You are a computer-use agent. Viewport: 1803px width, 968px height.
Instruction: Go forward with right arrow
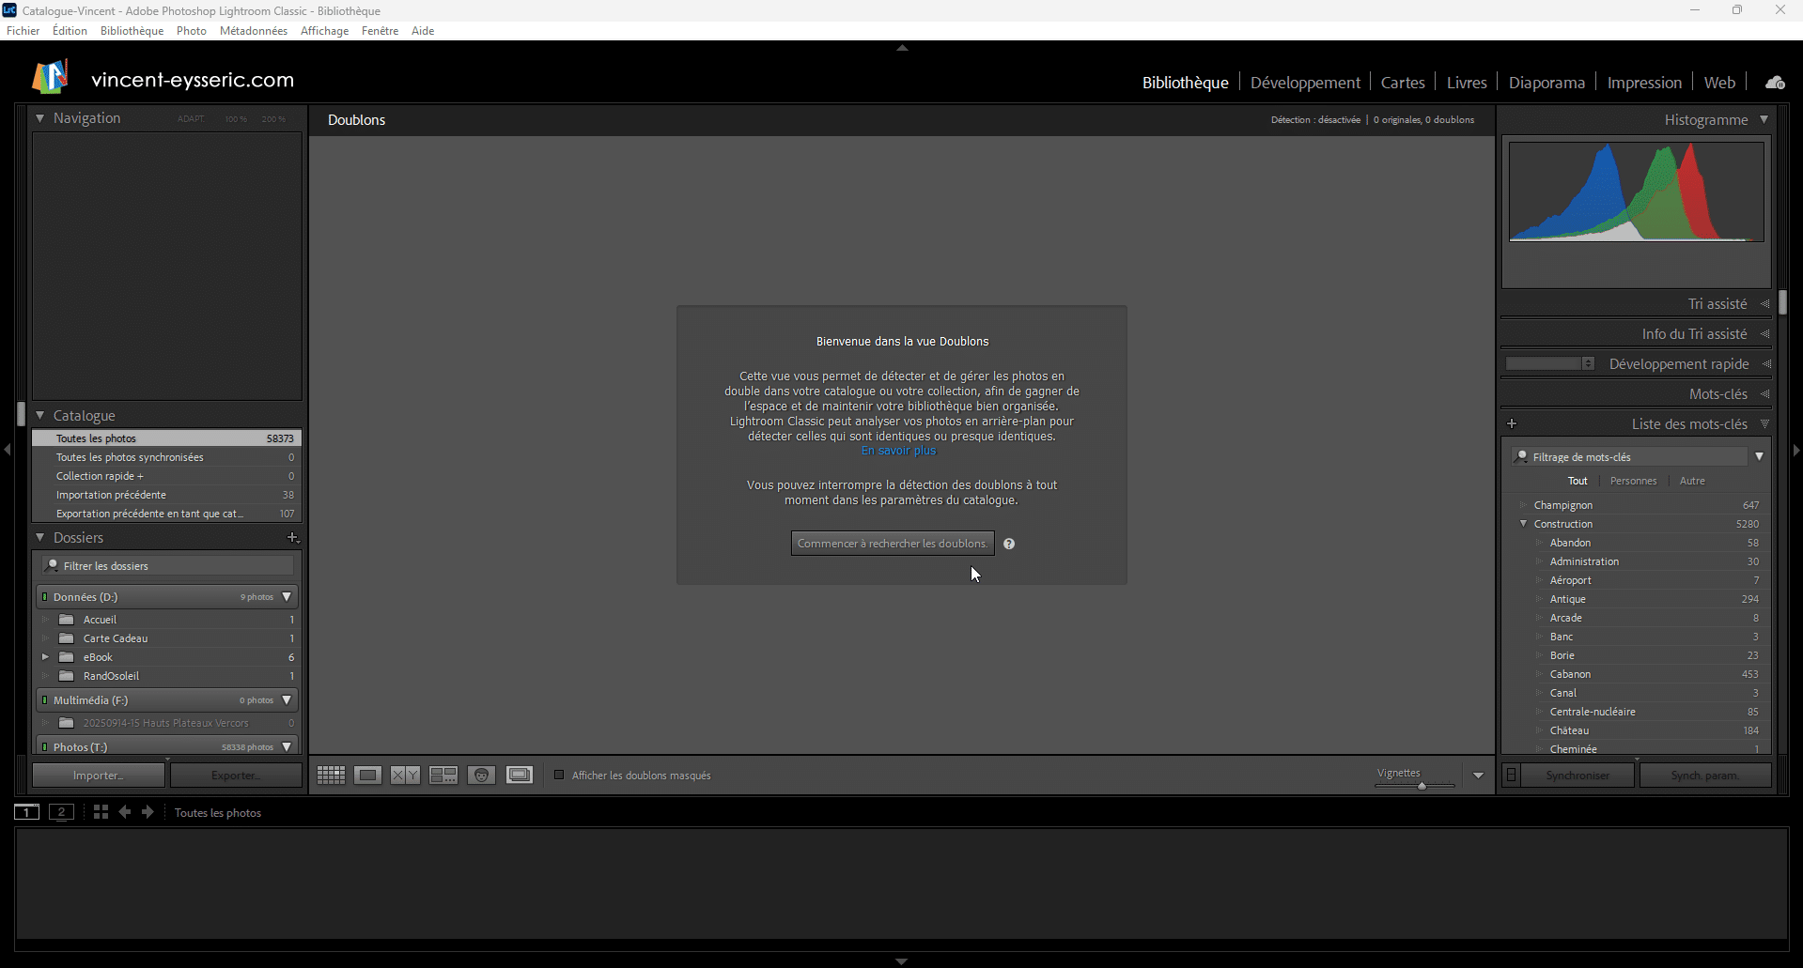tap(148, 812)
